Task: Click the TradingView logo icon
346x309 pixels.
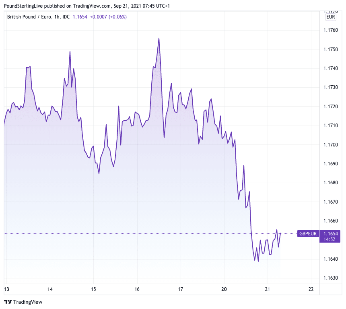Action: click(x=8, y=302)
